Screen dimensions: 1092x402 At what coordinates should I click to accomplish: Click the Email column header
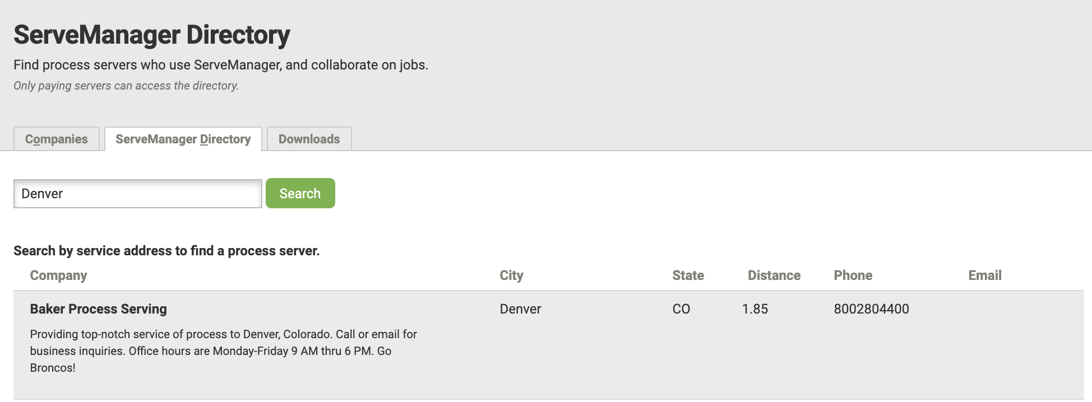[x=984, y=275]
